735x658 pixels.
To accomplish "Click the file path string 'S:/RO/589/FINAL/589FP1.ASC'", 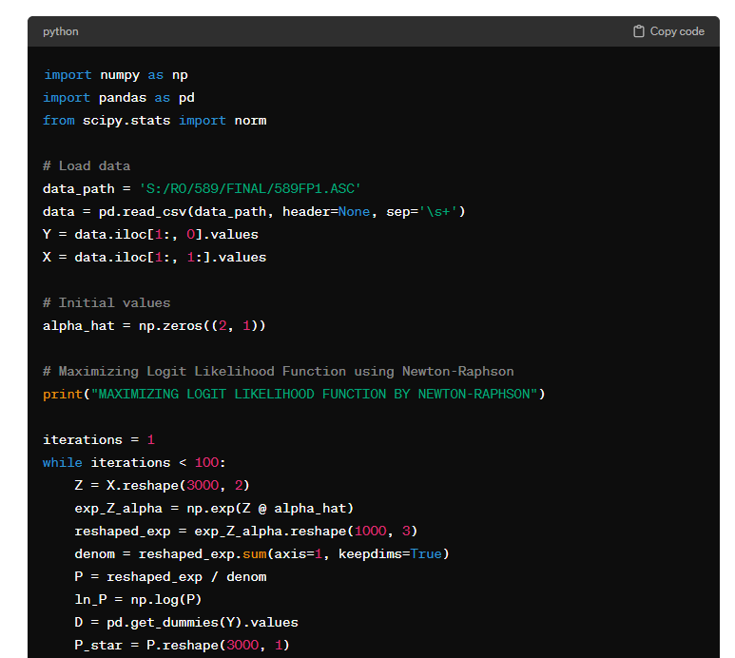I will (250, 189).
